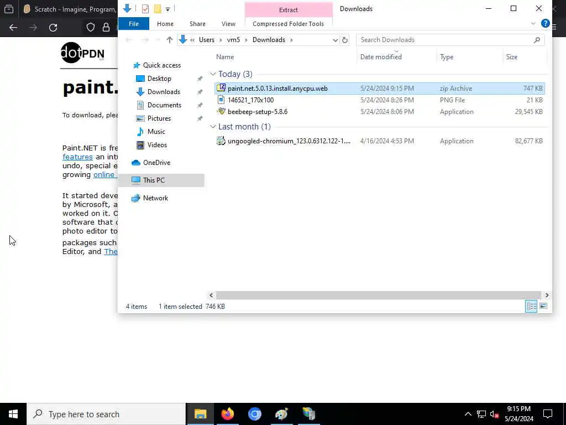Screen dimensions: 566x425
Task: Open Network in the navigation pane
Action: (x=155, y=198)
